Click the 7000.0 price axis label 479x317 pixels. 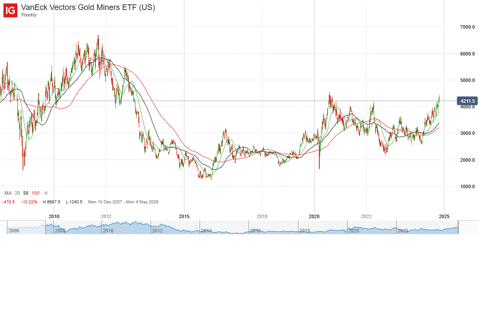click(x=467, y=27)
